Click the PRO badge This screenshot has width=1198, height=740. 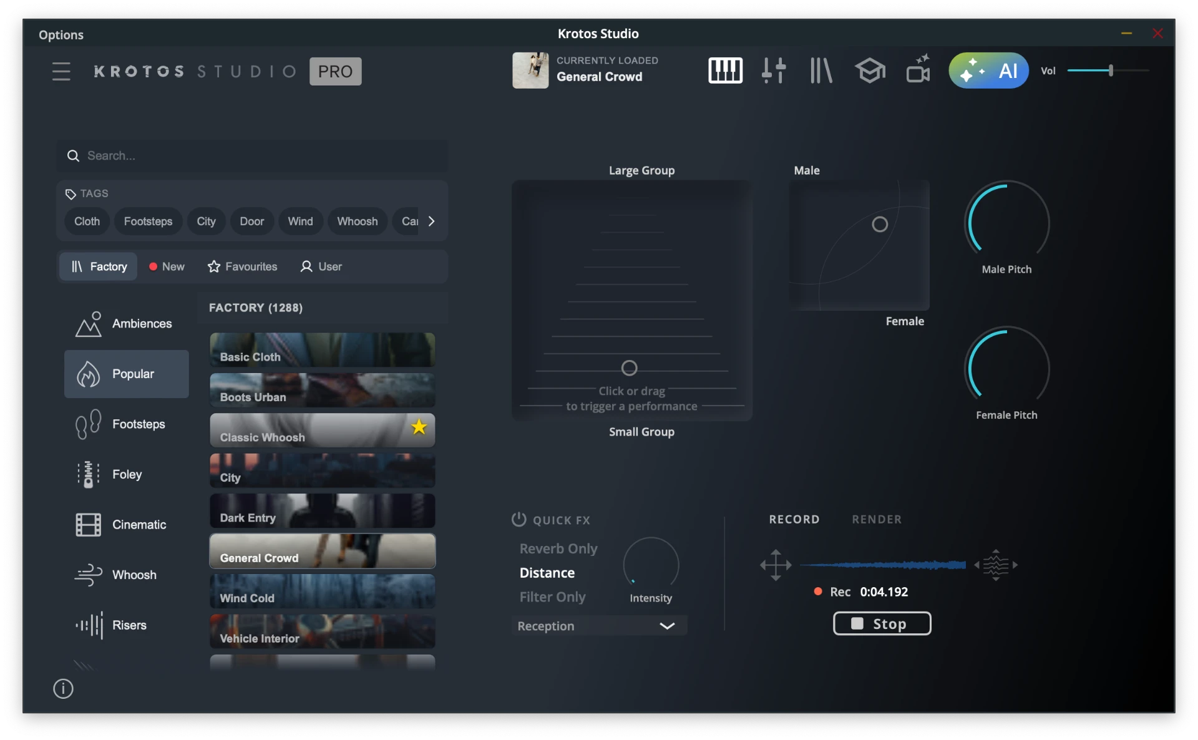click(335, 71)
